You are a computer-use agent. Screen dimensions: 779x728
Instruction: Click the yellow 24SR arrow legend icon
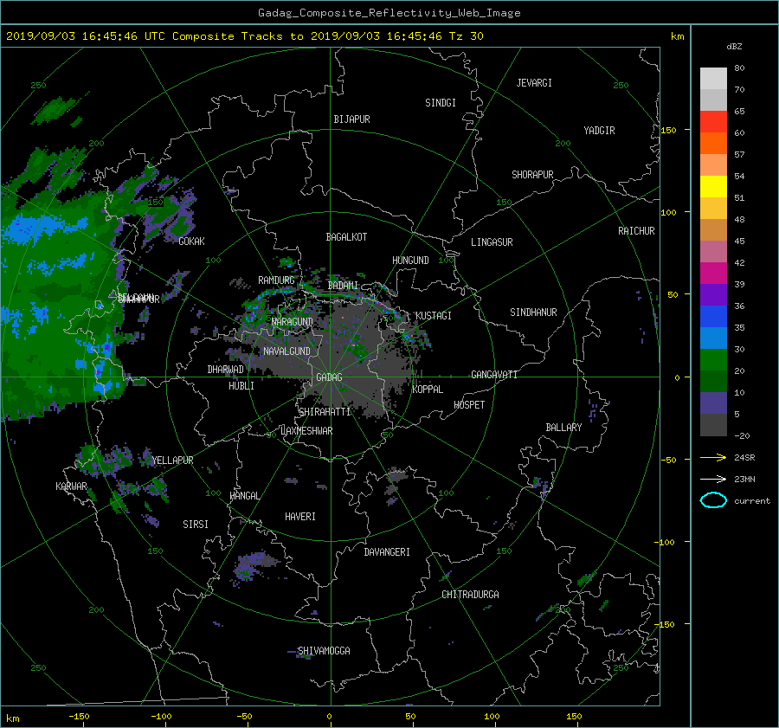tap(713, 457)
